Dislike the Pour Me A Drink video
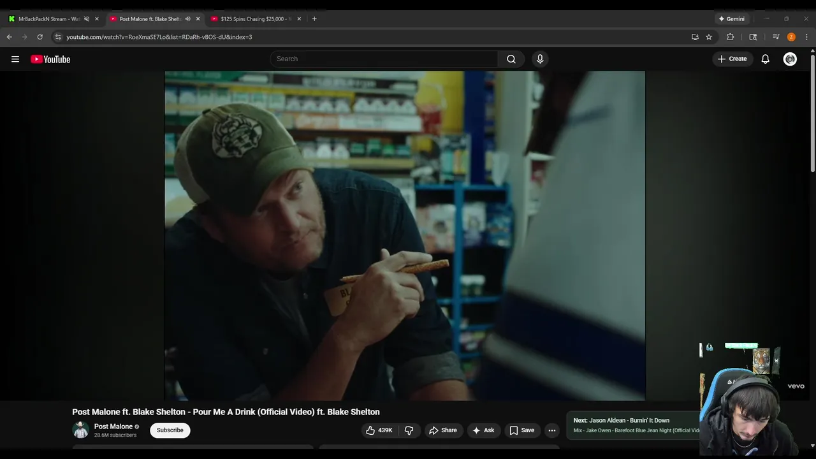816x459 pixels. 409,430
